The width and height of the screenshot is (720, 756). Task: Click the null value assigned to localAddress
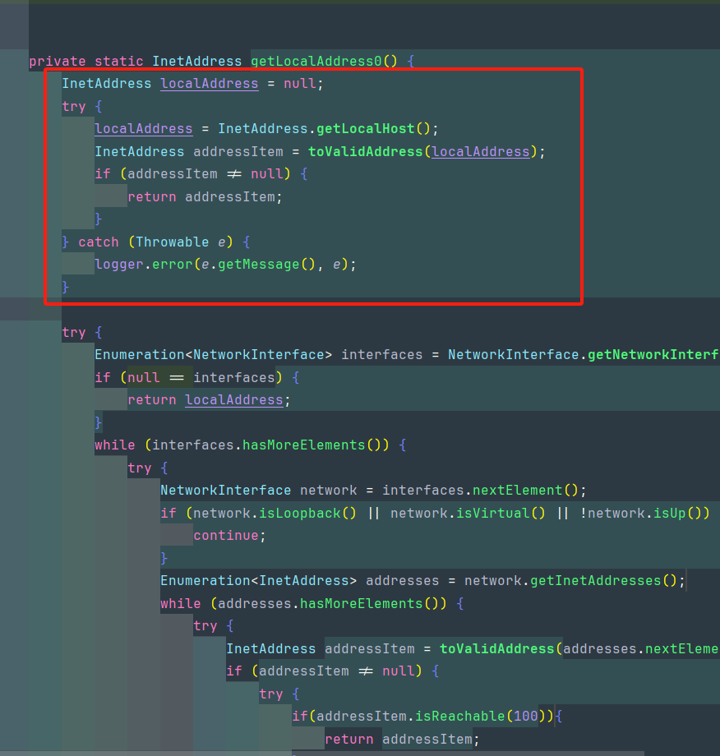tap(300, 84)
